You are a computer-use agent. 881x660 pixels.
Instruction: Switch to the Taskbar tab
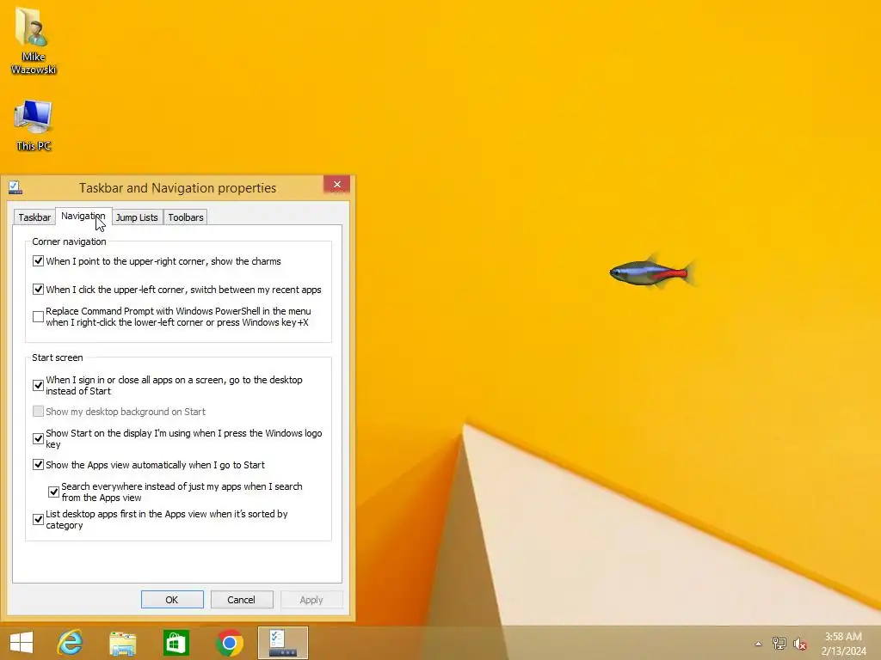click(34, 217)
